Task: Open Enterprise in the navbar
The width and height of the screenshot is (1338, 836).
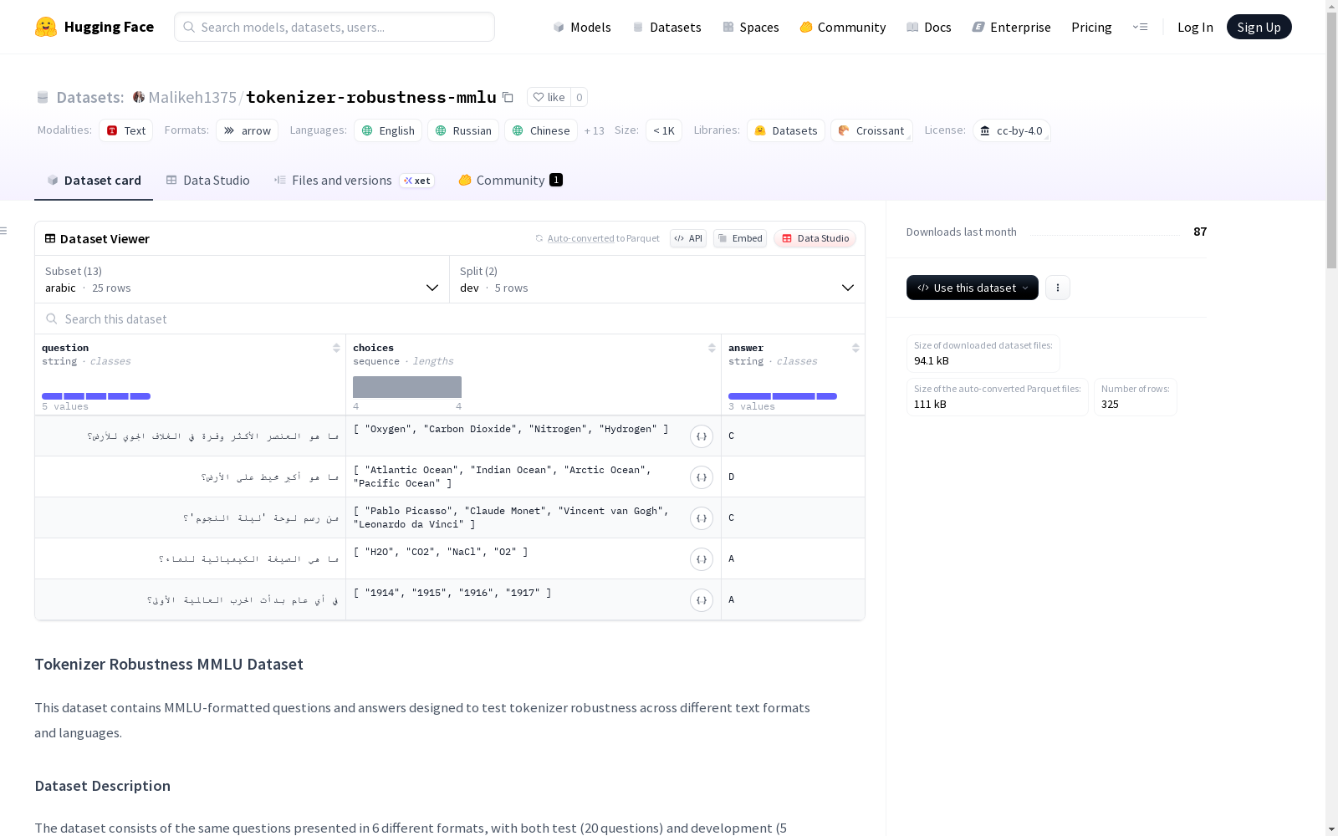Action: coord(1012,27)
